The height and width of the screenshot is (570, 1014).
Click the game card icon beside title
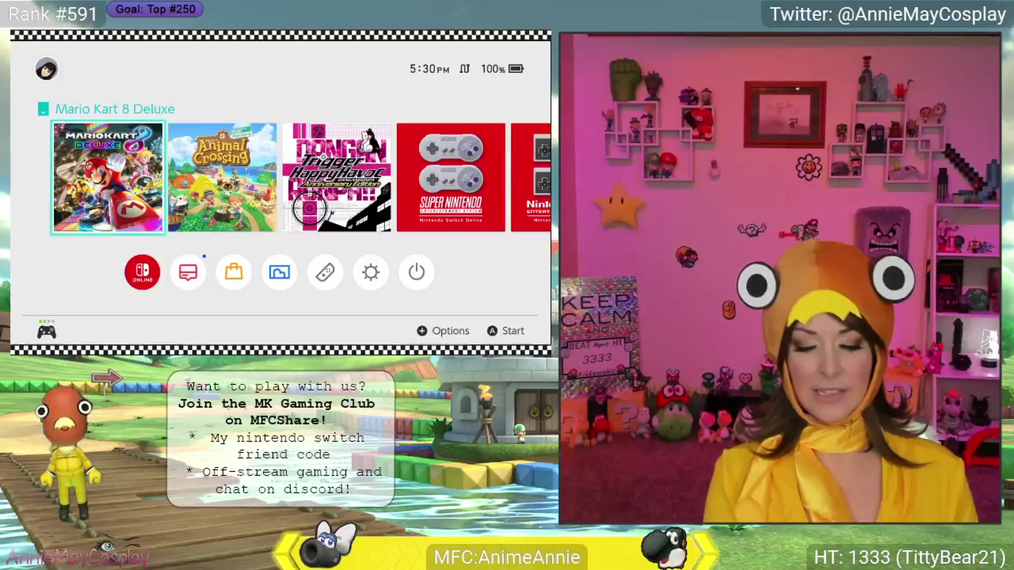[43, 109]
